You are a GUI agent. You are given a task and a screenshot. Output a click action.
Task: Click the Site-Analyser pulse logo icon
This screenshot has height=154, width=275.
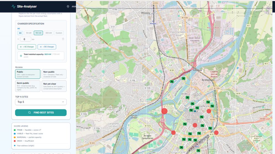coord(13,7)
